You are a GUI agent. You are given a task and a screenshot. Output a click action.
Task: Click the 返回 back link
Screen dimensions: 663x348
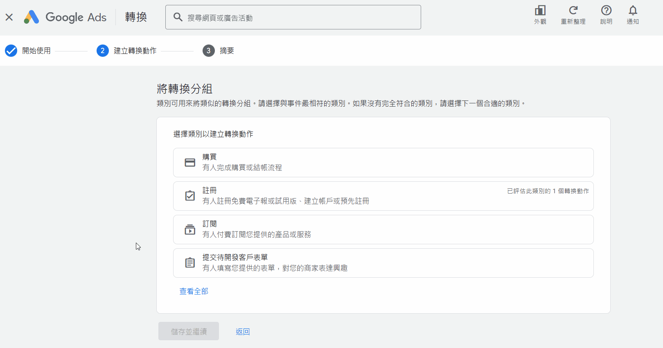(x=243, y=332)
